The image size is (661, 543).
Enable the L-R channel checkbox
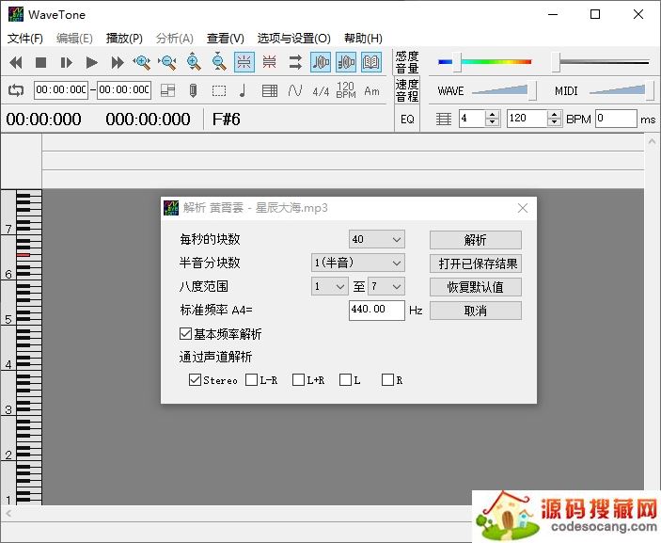pyautogui.click(x=251, y=380)
